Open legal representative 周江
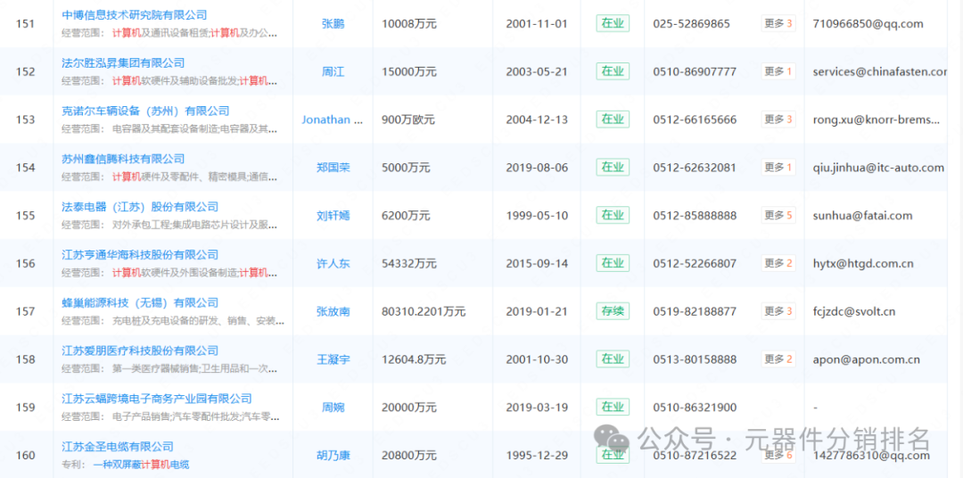The height and width of the screenshot is (478, 963). tap(333, 72)
